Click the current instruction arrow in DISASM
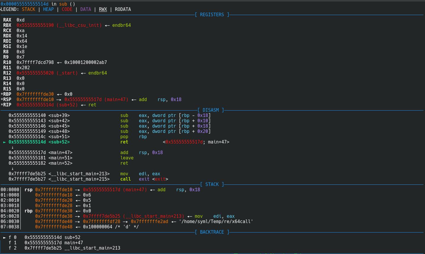425x254 pixels. tap(4, 142)
